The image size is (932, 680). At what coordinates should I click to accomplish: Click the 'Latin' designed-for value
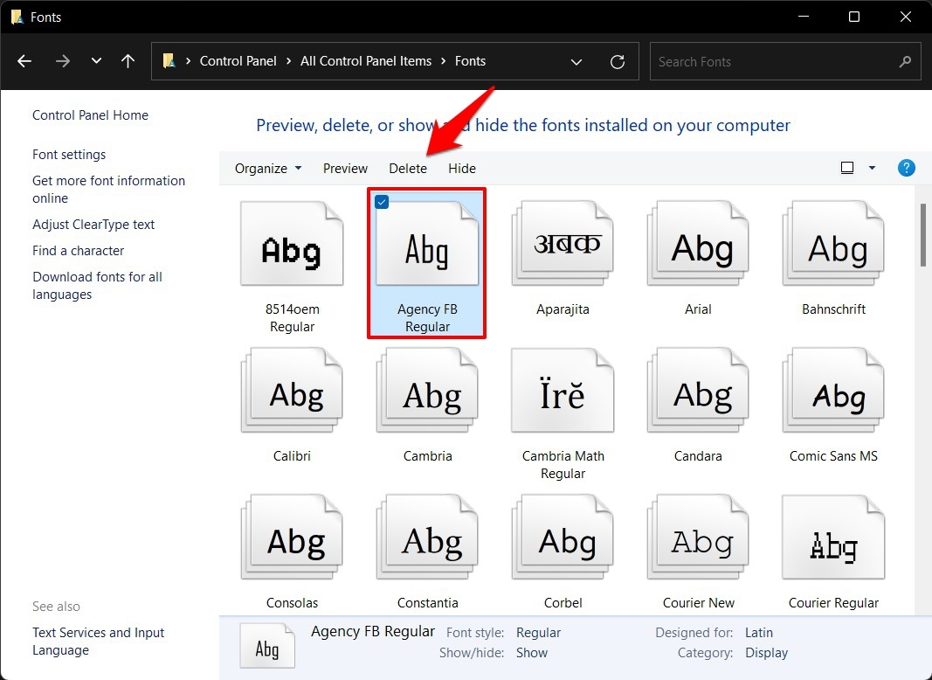tap(759, 633)
